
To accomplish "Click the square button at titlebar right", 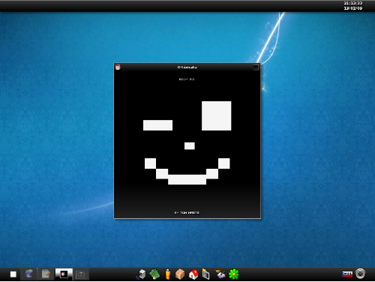I will 256,67.
